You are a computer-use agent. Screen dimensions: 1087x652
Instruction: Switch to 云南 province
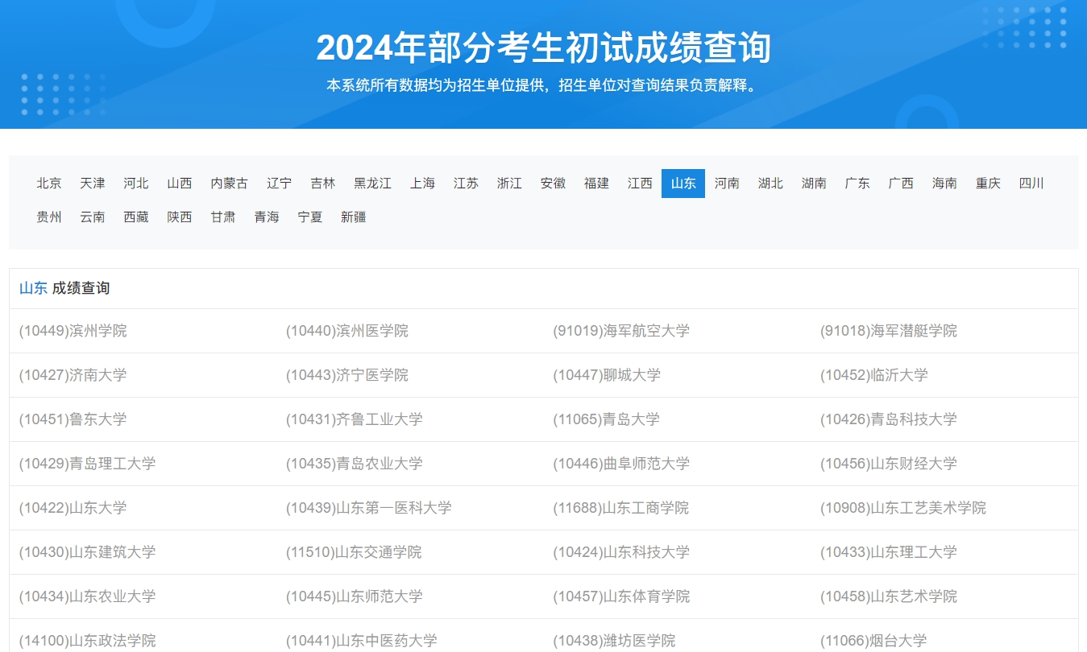click(x=93, y=217)
